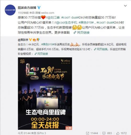This screenshot has width=131, height=135.
Task: Open the Coolpad profile avatar
Action: click(x=10, y=10)
